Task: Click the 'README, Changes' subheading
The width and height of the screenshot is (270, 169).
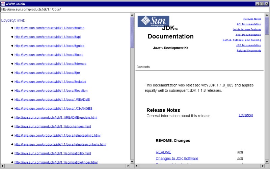Action: (173, 141)
